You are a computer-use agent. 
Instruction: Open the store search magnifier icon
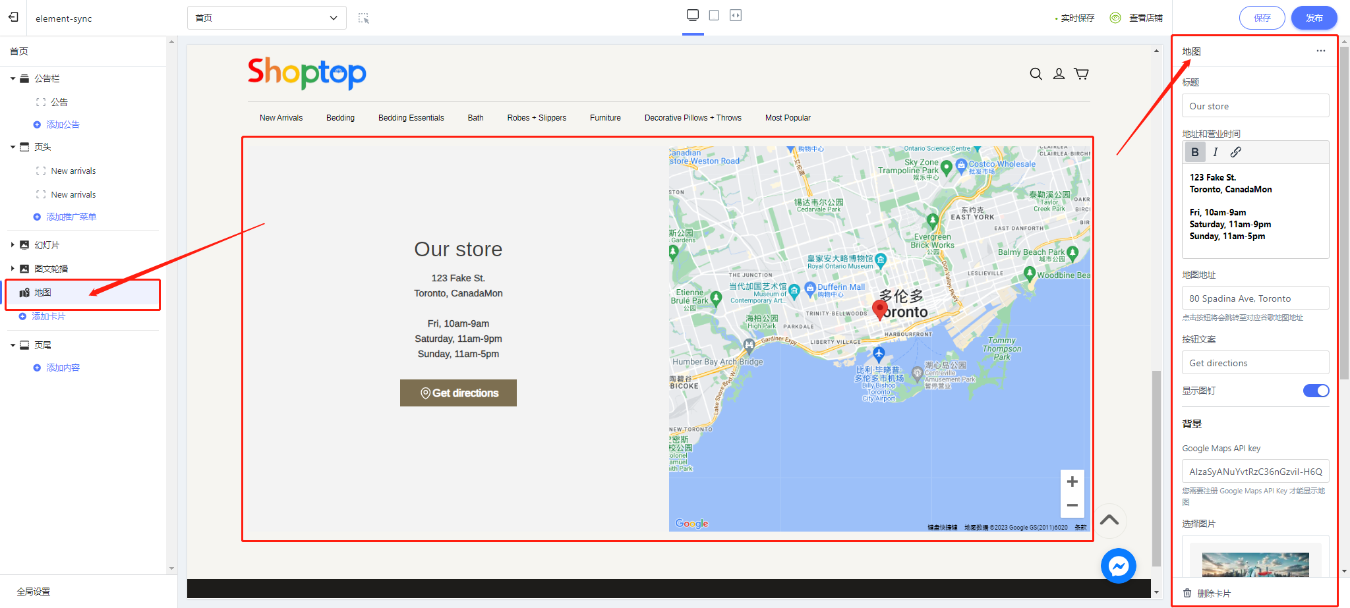(x=1036, y=74)
